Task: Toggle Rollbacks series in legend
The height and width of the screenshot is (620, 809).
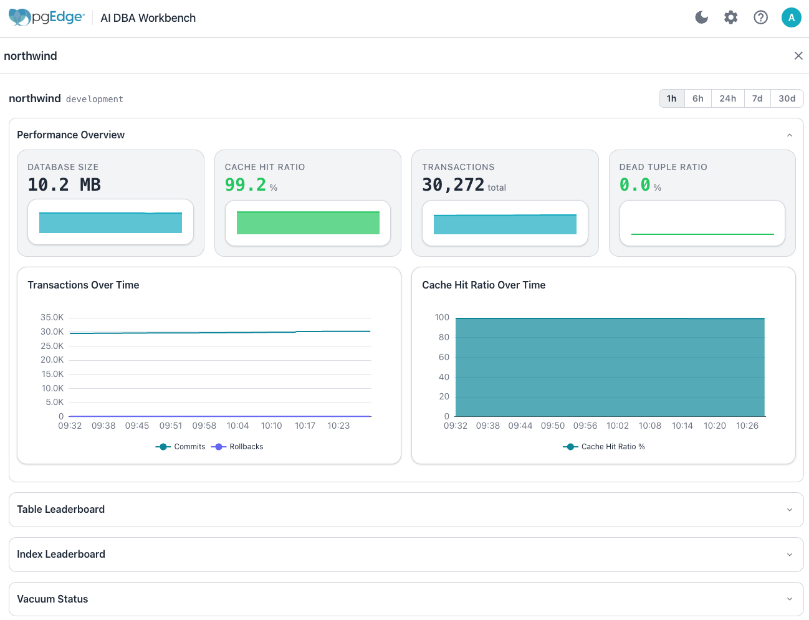Action: 237,447
